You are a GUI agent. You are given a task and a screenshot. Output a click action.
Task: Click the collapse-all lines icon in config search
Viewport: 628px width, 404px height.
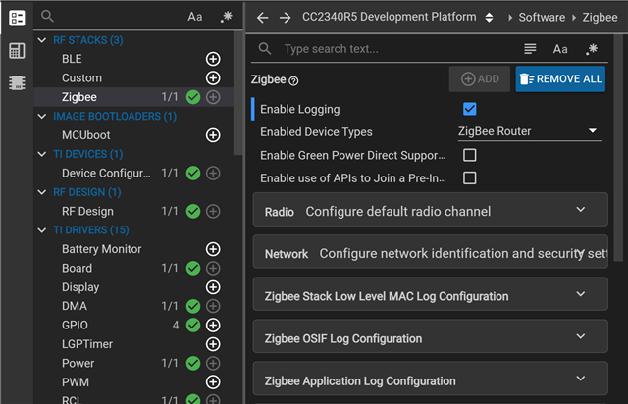pyautogui.click(x=530, y=49)
